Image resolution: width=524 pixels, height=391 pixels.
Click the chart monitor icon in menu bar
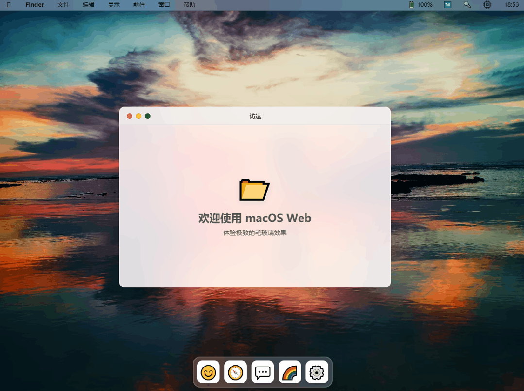tap(447, 5)
